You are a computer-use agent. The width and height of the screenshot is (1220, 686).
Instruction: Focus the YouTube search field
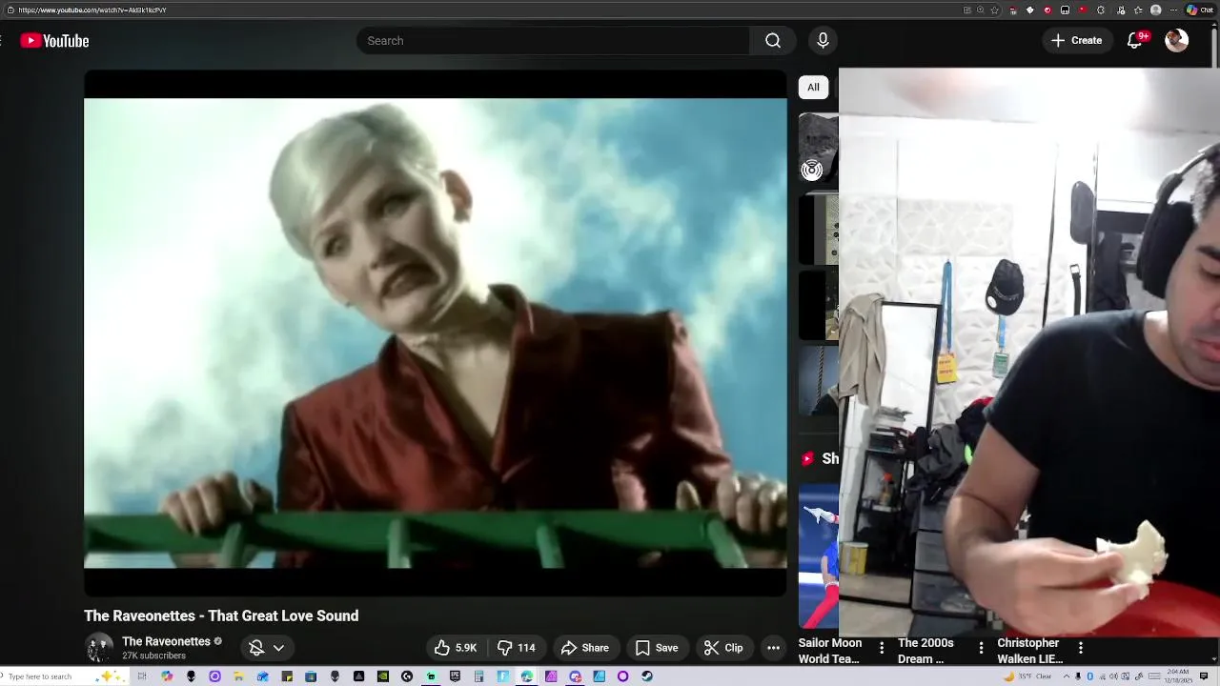pyautogui.click(x=553, y=41)
